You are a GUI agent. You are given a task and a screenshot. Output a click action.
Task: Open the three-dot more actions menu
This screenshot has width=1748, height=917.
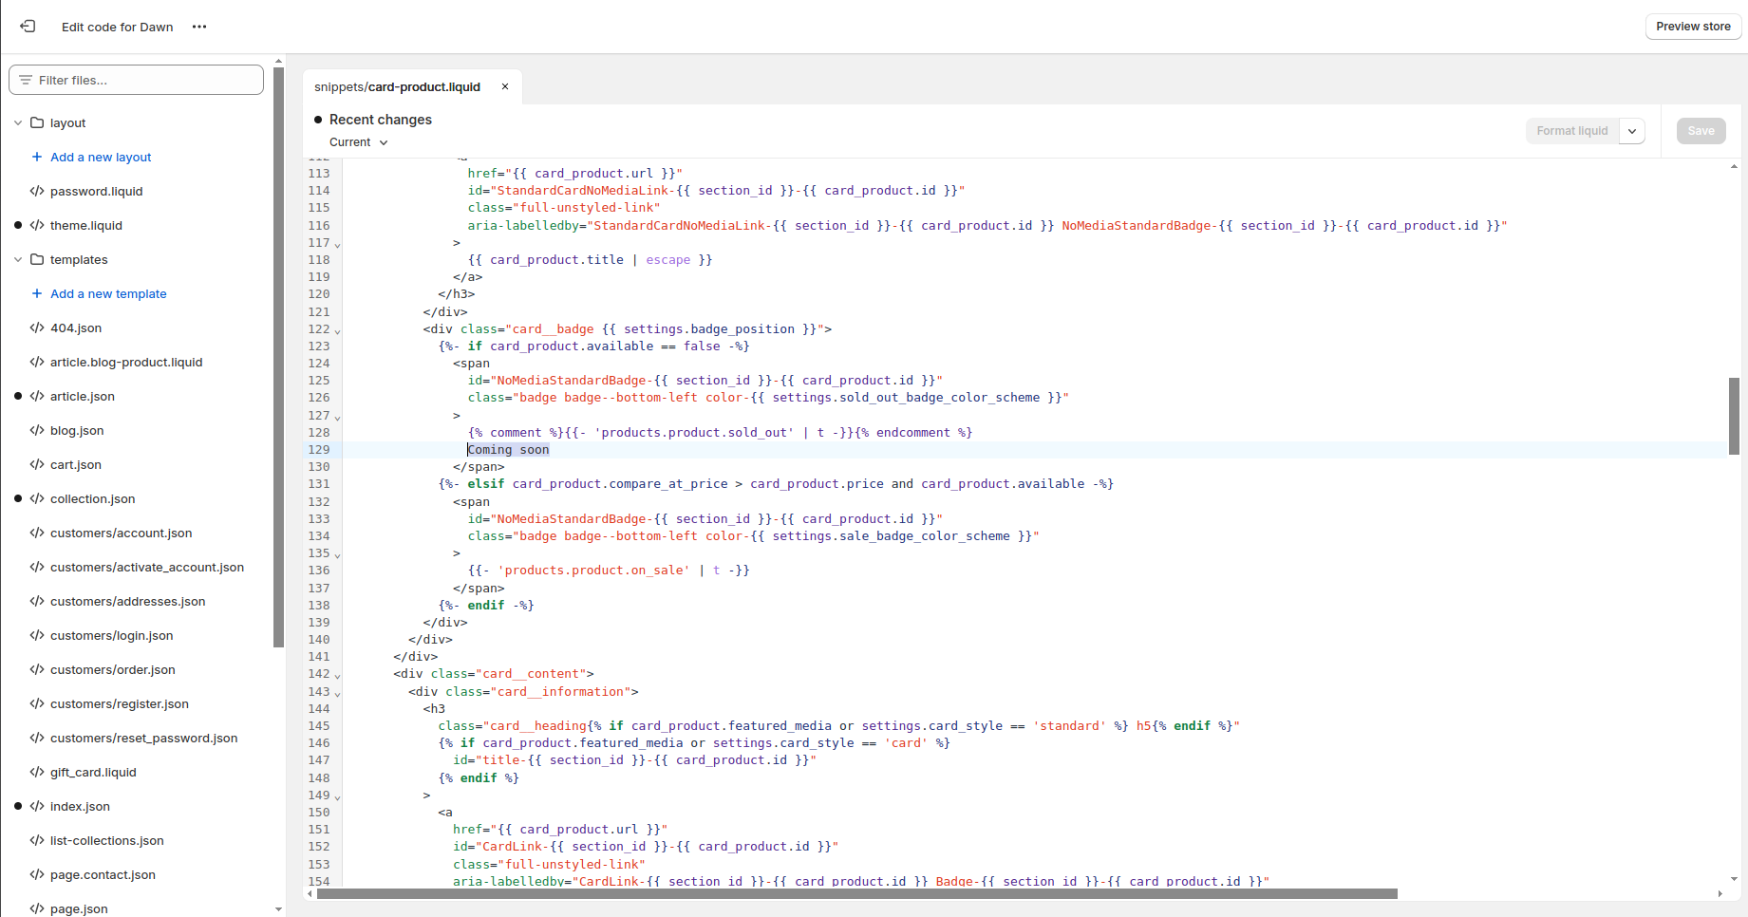tap(199, 27)
